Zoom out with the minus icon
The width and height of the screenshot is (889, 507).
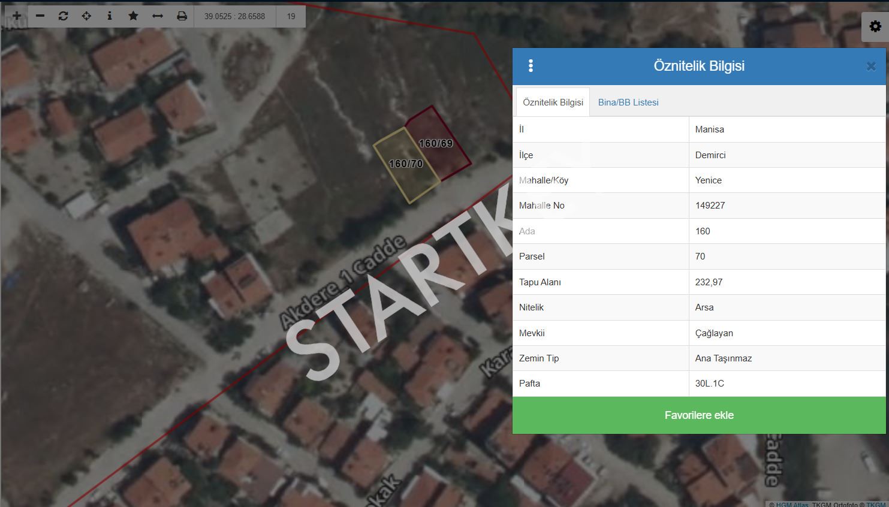tap(40, 16)
